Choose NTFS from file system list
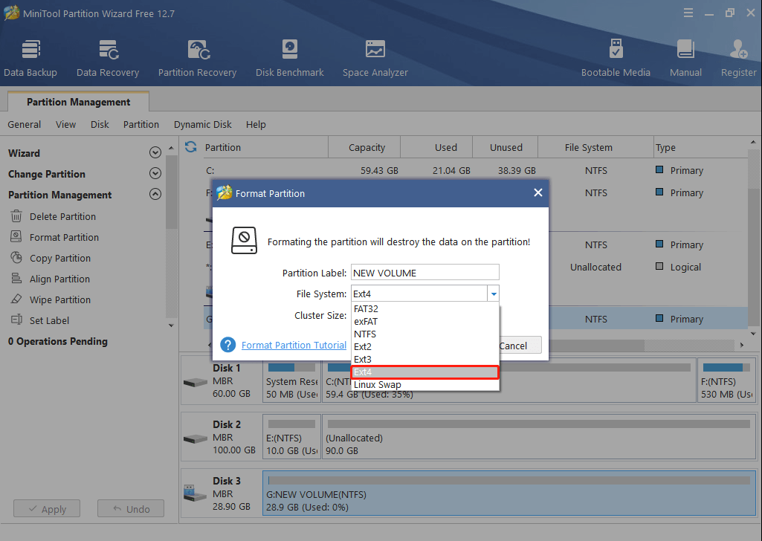The height and width of the screenshot is (541, 762). coord(424,334)
